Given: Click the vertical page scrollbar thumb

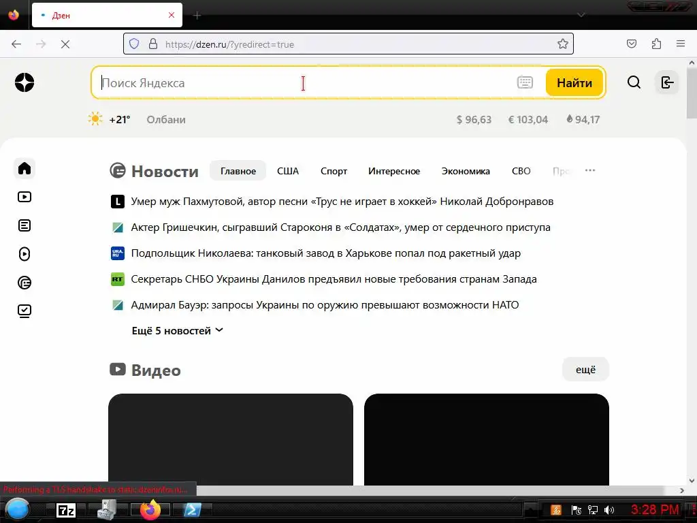Looking at the screenshot, I should 692,94.
